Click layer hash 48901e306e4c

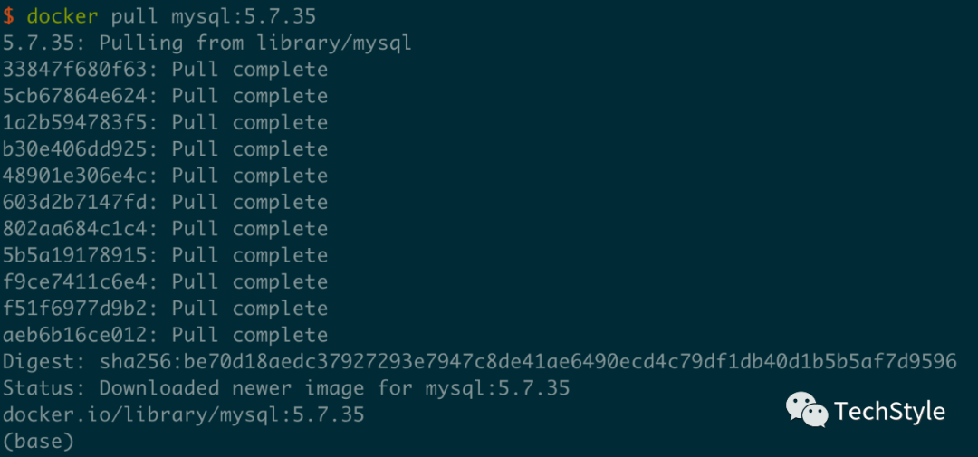coord(80,176)
